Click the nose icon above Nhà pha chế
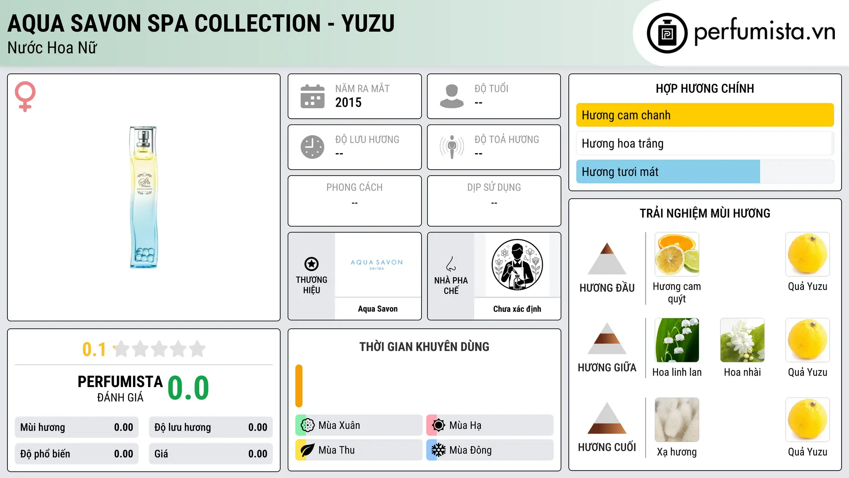 (x=451, y=264)
